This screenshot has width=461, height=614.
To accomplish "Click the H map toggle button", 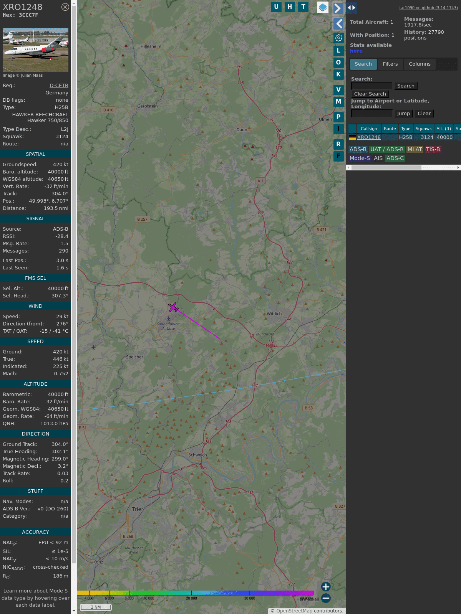I will (290, 7).
